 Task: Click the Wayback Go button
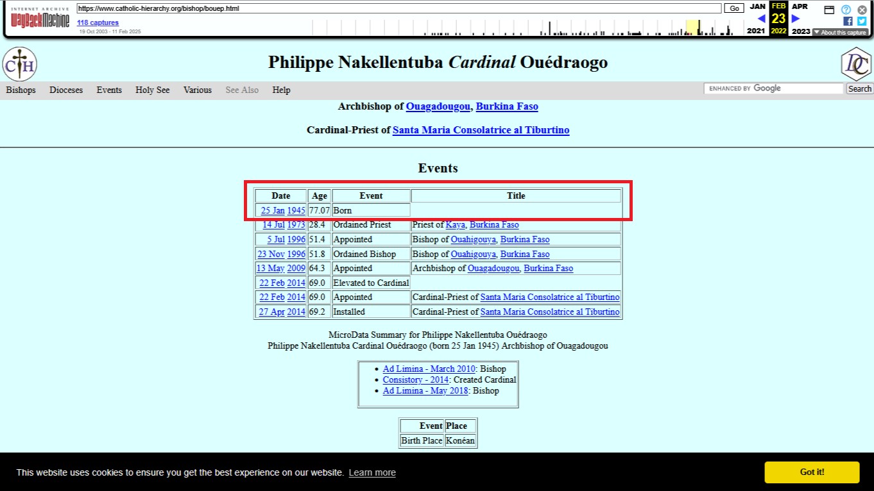[734, 8]
